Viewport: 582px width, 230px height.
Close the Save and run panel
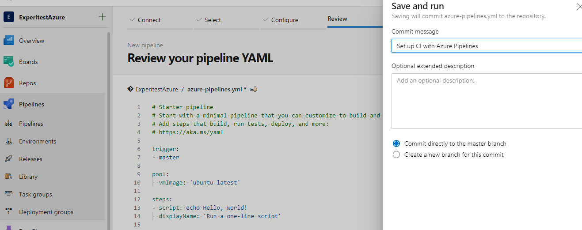pyautogui.click(x=579, y=7)
